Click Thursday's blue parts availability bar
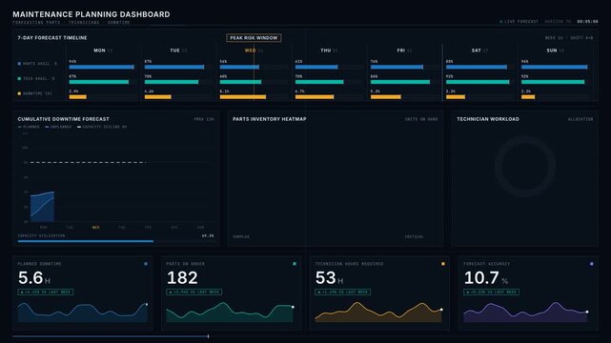 point(316,67)
